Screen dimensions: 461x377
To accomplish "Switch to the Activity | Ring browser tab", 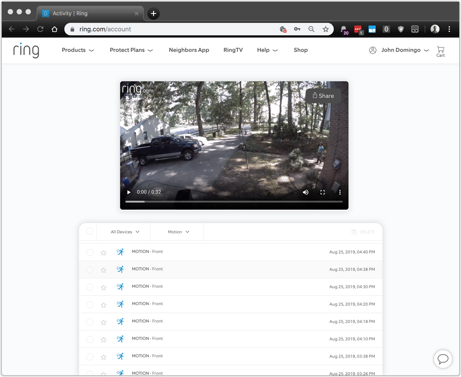I will click(x=89, y=13).
